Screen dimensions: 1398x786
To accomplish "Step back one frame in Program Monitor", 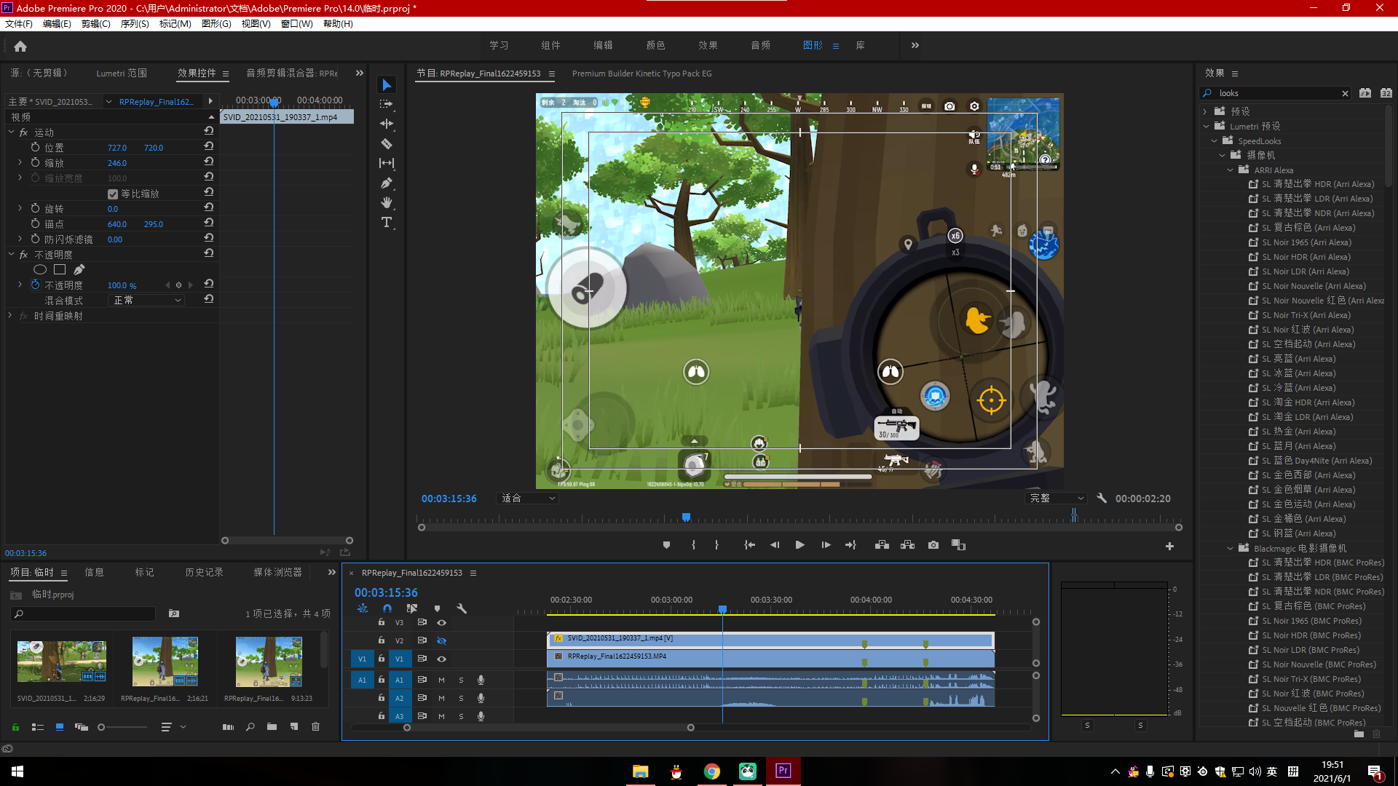I will tap(775, 545).
